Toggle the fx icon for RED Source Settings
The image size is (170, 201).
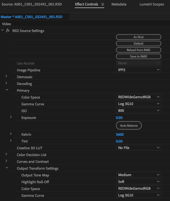click(8, 31)
